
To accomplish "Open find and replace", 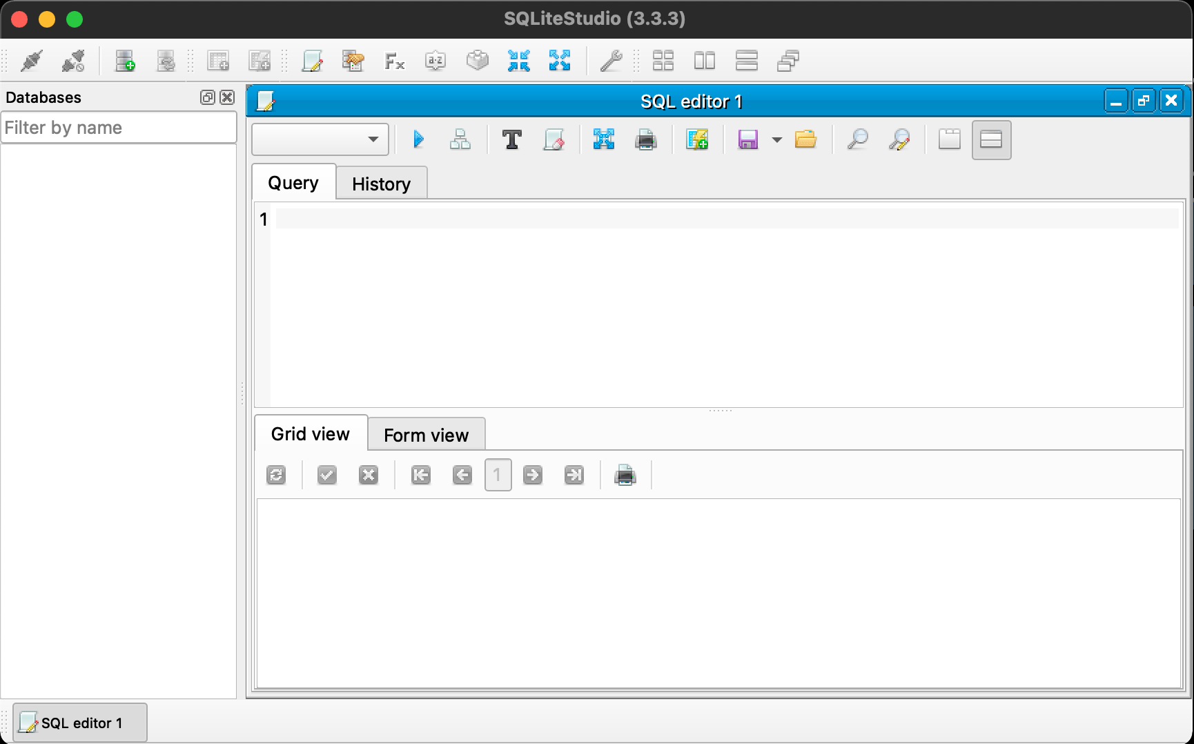I will (899, 139).
